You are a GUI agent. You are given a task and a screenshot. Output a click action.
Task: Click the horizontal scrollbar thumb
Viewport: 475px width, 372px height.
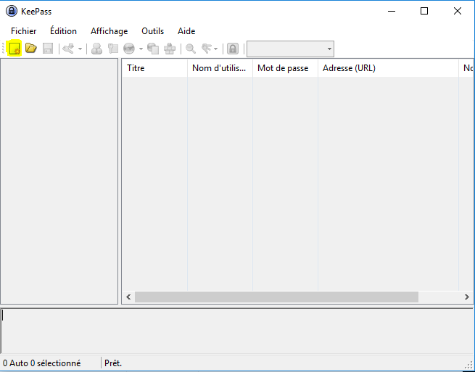[276, 297]
